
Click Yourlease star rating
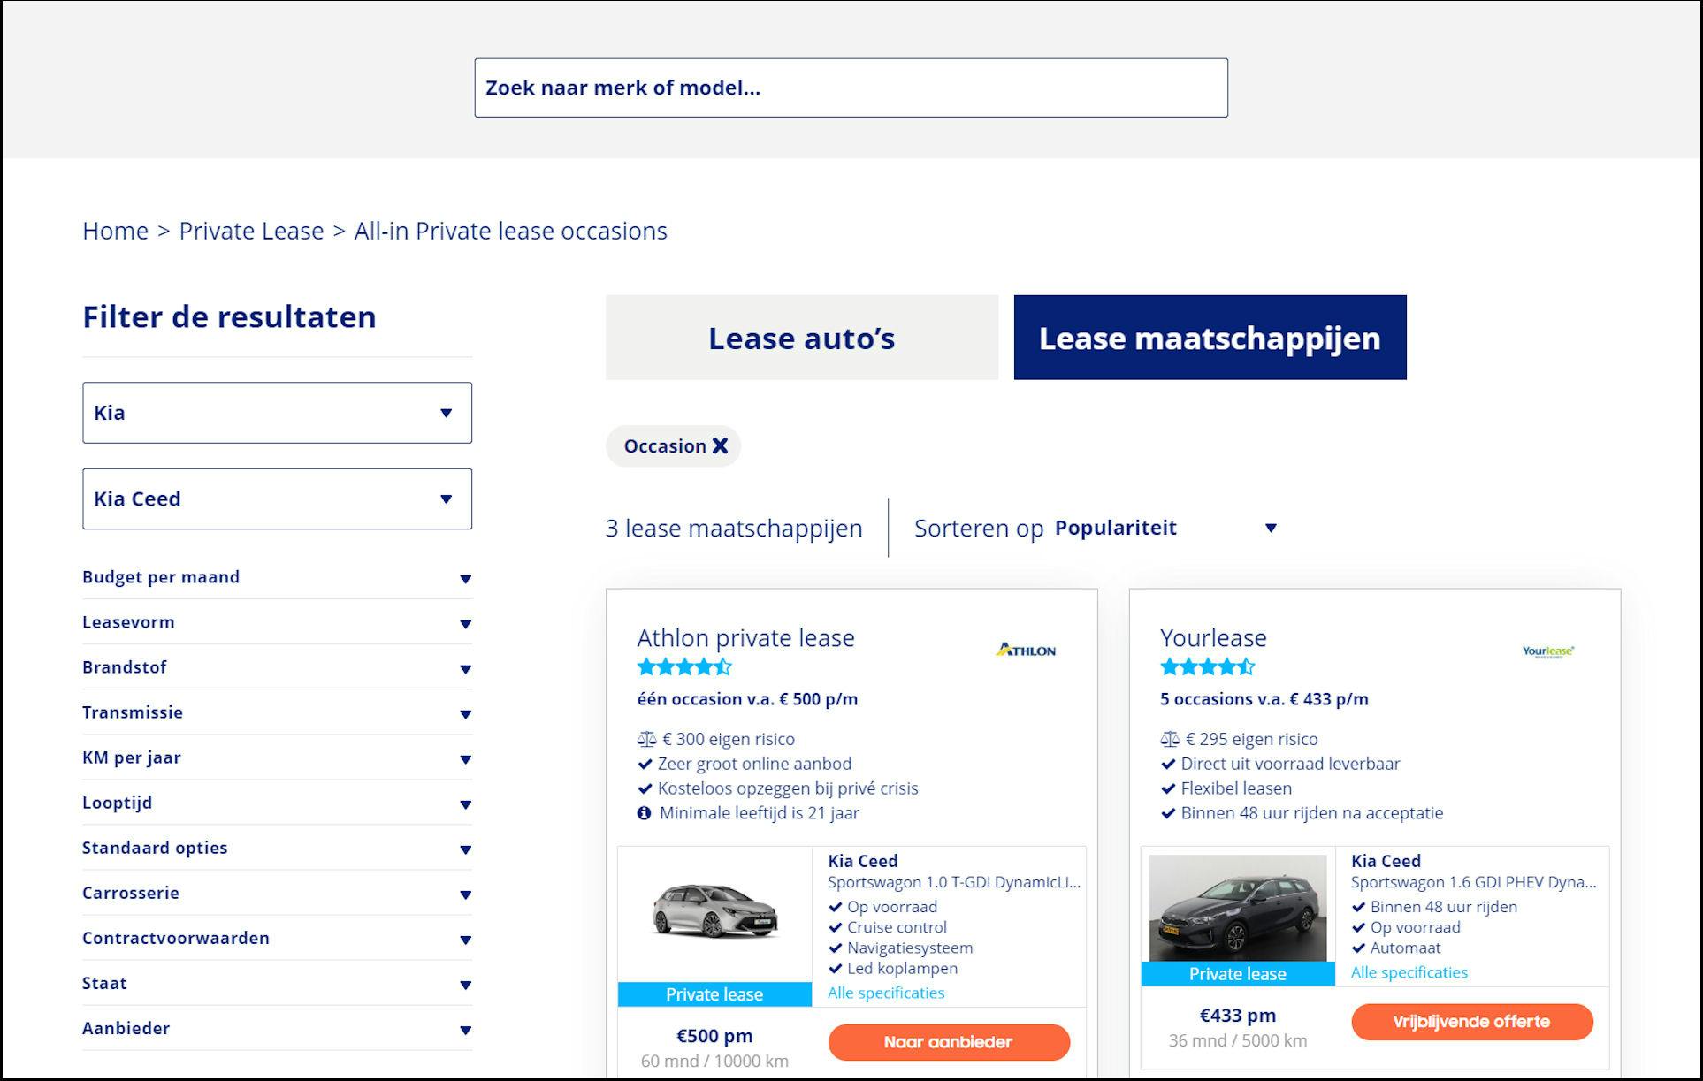tap(1207, 666)
